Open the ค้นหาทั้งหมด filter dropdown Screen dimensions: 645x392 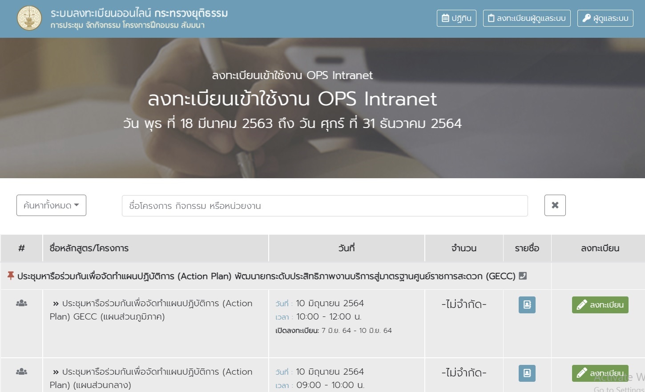[51, 205]
